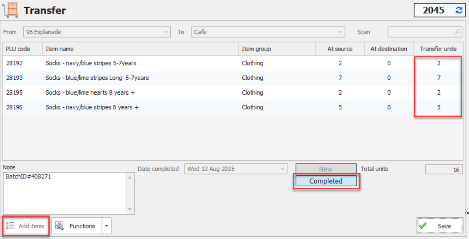This screenshot has height=239, width=469.
Task: Expand the Functions button arrow menu
Action: [106, 226]
